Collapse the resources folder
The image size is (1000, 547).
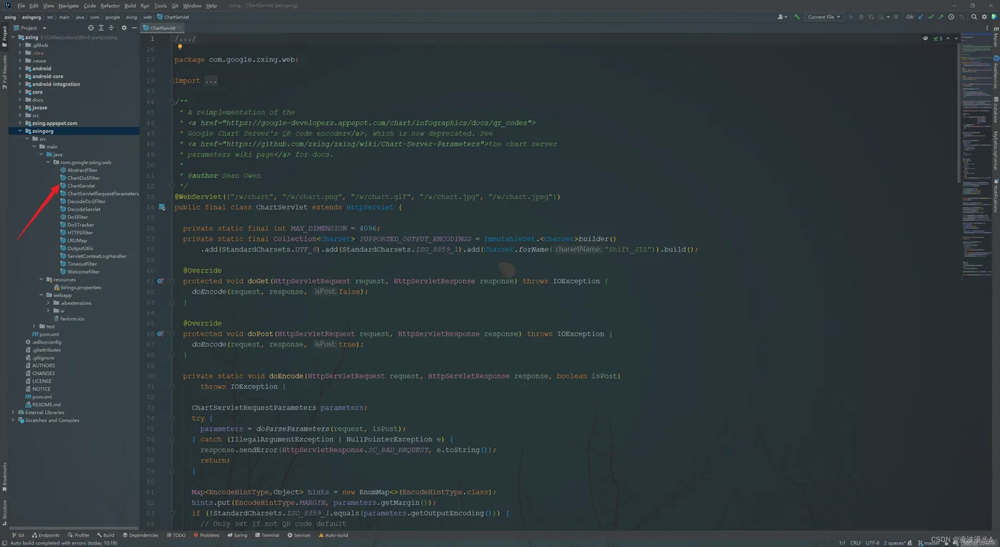point(41,279)
